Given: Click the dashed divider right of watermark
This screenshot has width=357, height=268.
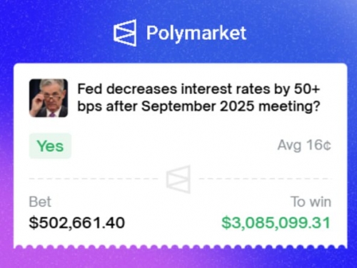Looking at the screenshot, I should point(265,178).
